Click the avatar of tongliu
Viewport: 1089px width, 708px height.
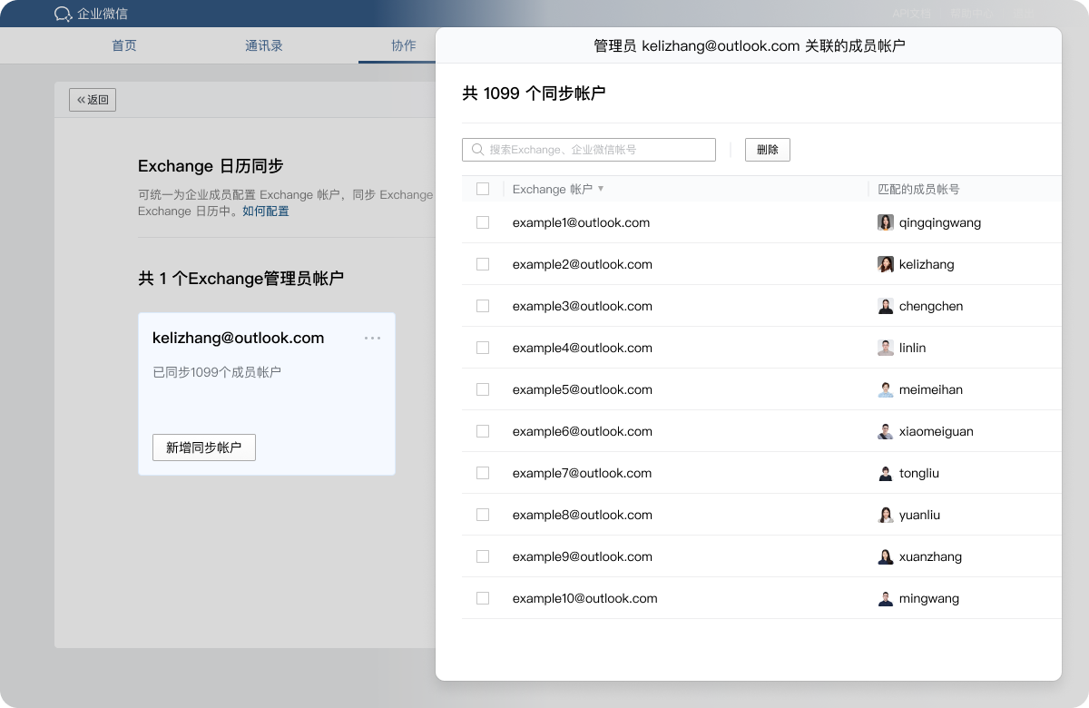[886, 473]
